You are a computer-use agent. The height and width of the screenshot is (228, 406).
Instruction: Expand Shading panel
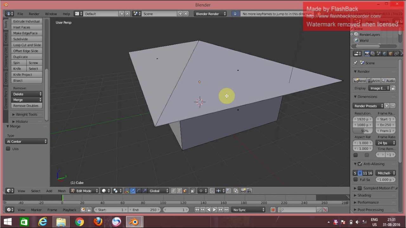(x=364, y=195)
